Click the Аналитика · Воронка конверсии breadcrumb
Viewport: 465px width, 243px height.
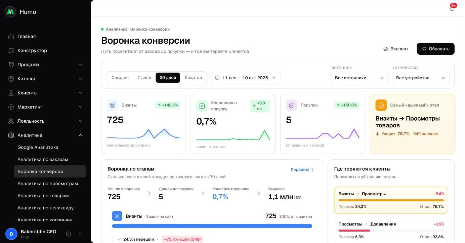pos(138,29)
